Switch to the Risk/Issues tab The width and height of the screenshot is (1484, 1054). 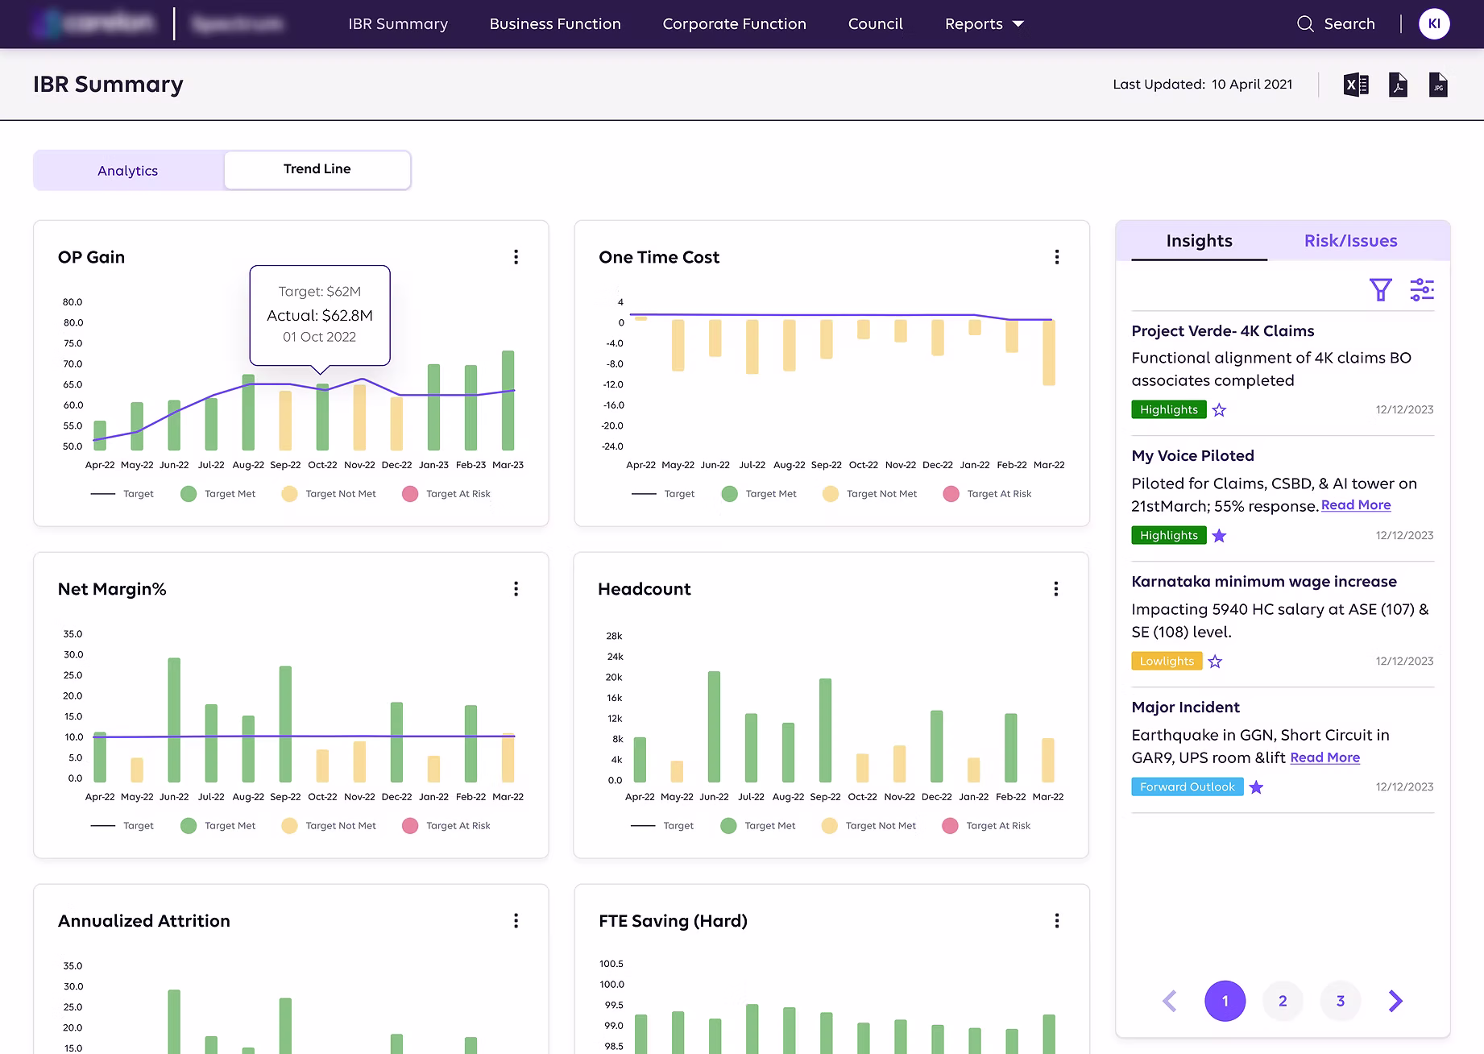click(1350, 241)
